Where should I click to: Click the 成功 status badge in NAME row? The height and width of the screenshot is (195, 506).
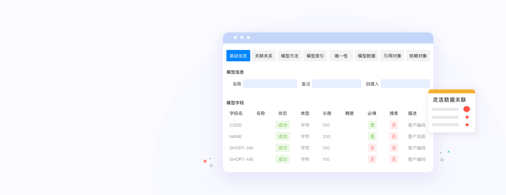pyautogui.click(x=283, y=136)
